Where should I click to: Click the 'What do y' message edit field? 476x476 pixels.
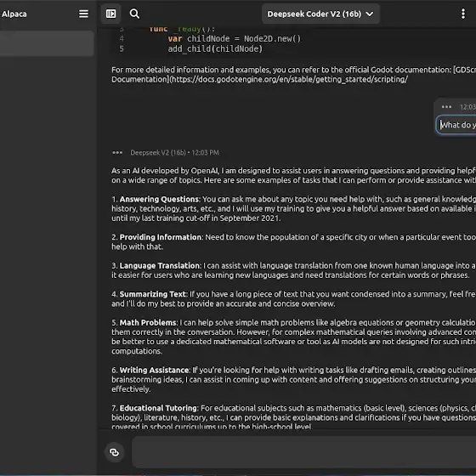(456, 125)
